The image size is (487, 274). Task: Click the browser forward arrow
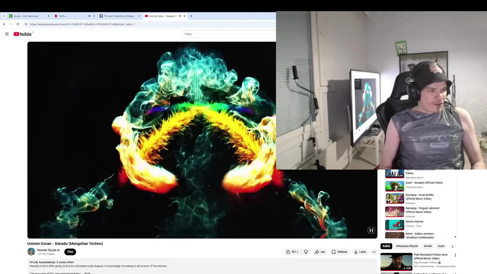(x=11, y=24)
